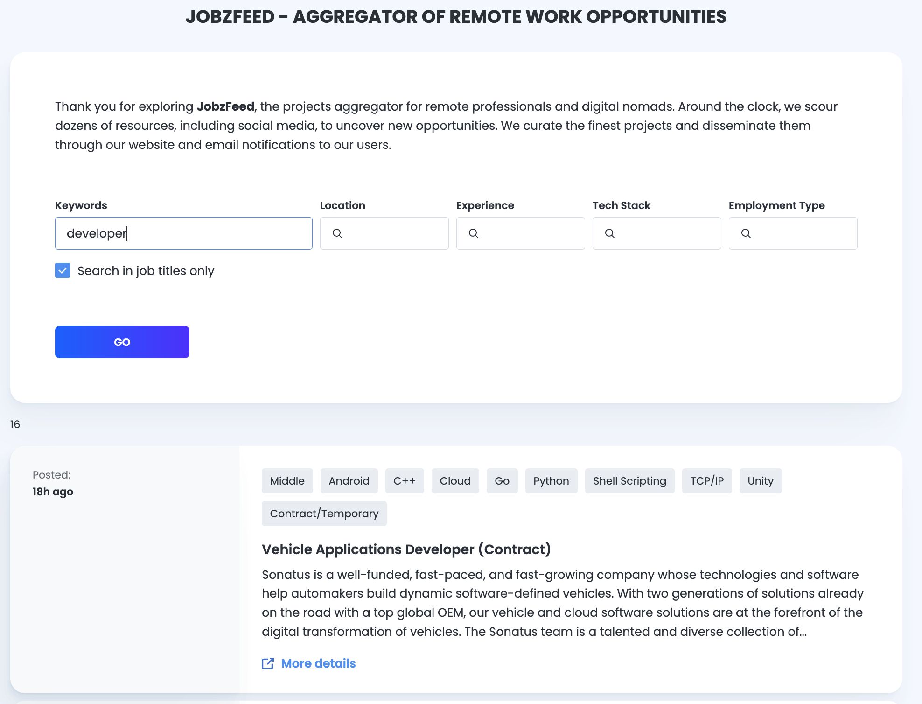922x704 pixels.
Task: Click the Python tag
Action: (x=551, y=481)
